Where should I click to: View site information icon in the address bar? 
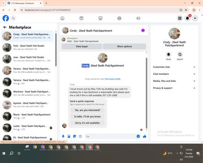click(22, 10)
